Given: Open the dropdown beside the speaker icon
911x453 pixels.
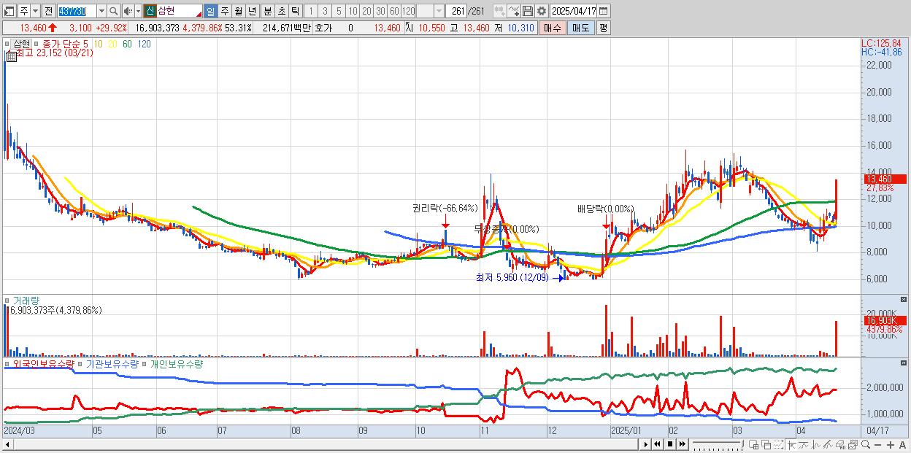Looking at the screenshot, I should click(138, 11).
